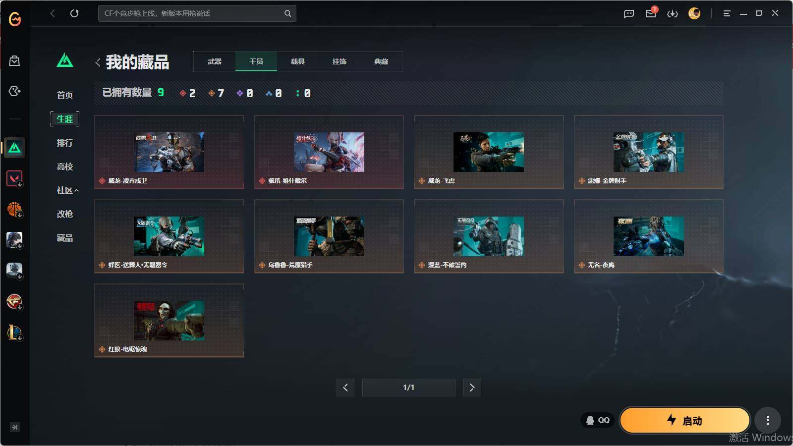Open the 露娜-金牌射手 operator card
The width and height of the screenshot is (793, 446).
[649, 152]
